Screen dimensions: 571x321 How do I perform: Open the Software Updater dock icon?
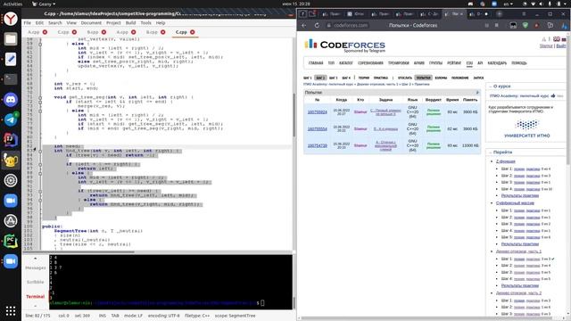coord(11,220)
